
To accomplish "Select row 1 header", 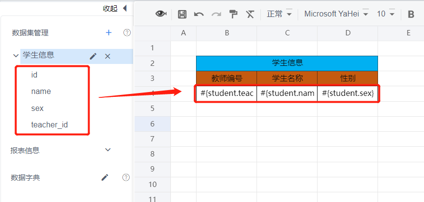I will [x=152, y=48].
